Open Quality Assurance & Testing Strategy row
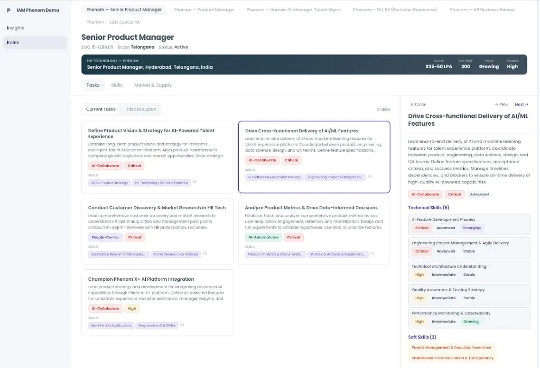Screen dimensions: 540x368 click(469, 294)
